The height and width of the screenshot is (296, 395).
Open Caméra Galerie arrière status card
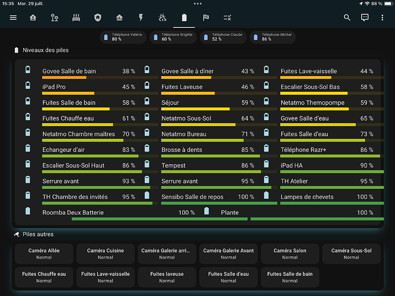point(167,253)
